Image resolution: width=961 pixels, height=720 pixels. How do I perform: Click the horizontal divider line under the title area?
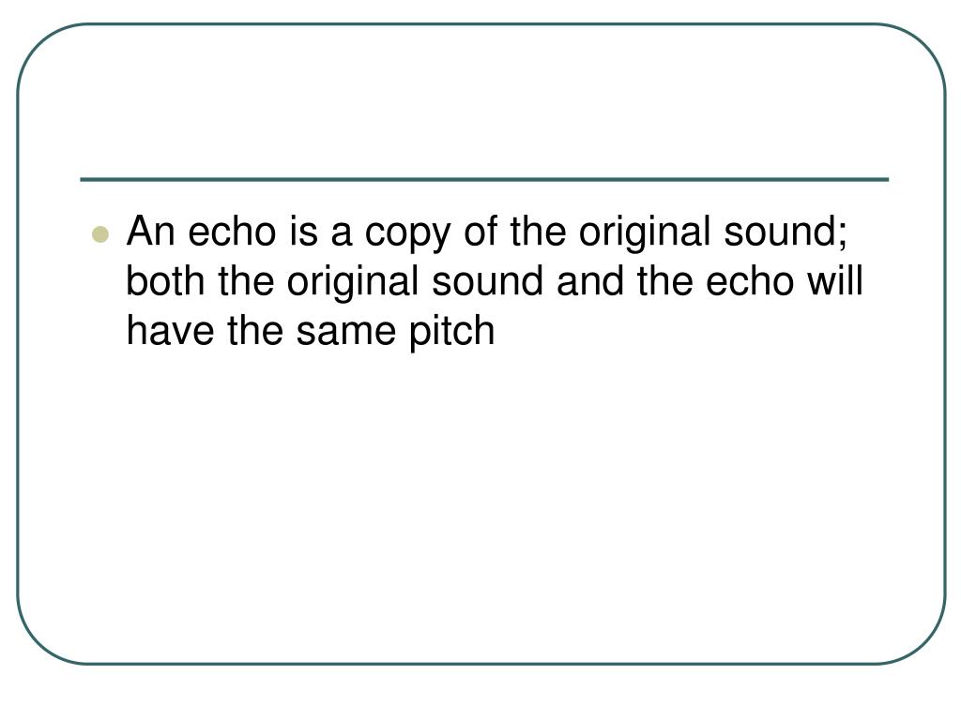484,179
